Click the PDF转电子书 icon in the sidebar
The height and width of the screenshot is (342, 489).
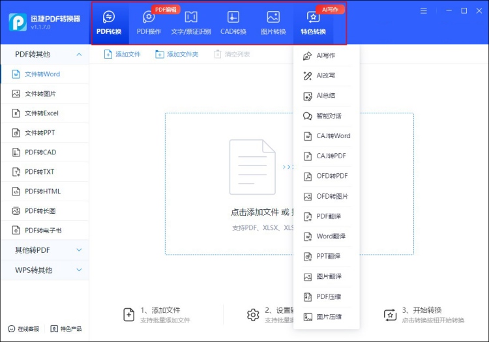(16, 230)
